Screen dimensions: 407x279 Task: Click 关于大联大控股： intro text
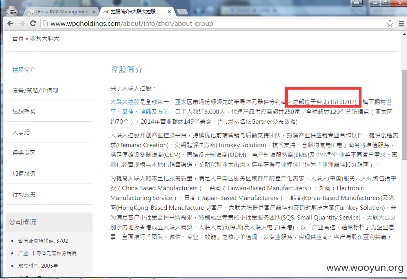click(133, 88)
